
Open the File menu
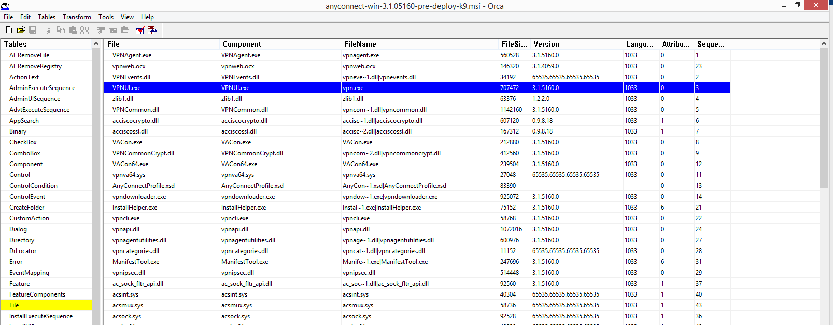tap(8, 17)
